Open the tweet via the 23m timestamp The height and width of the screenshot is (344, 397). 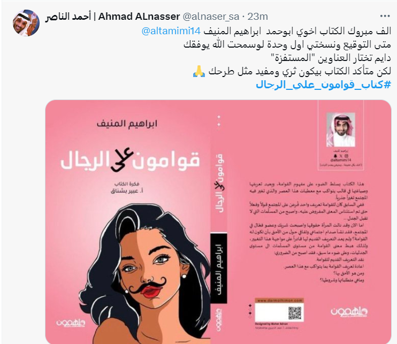(x=257, y=17)
